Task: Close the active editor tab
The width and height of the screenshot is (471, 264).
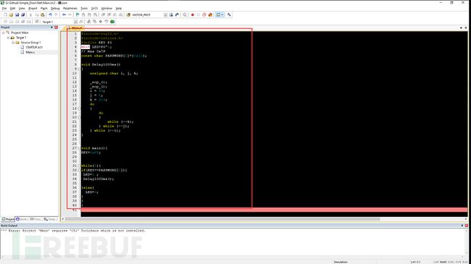Action: click(x=466, y=28)
